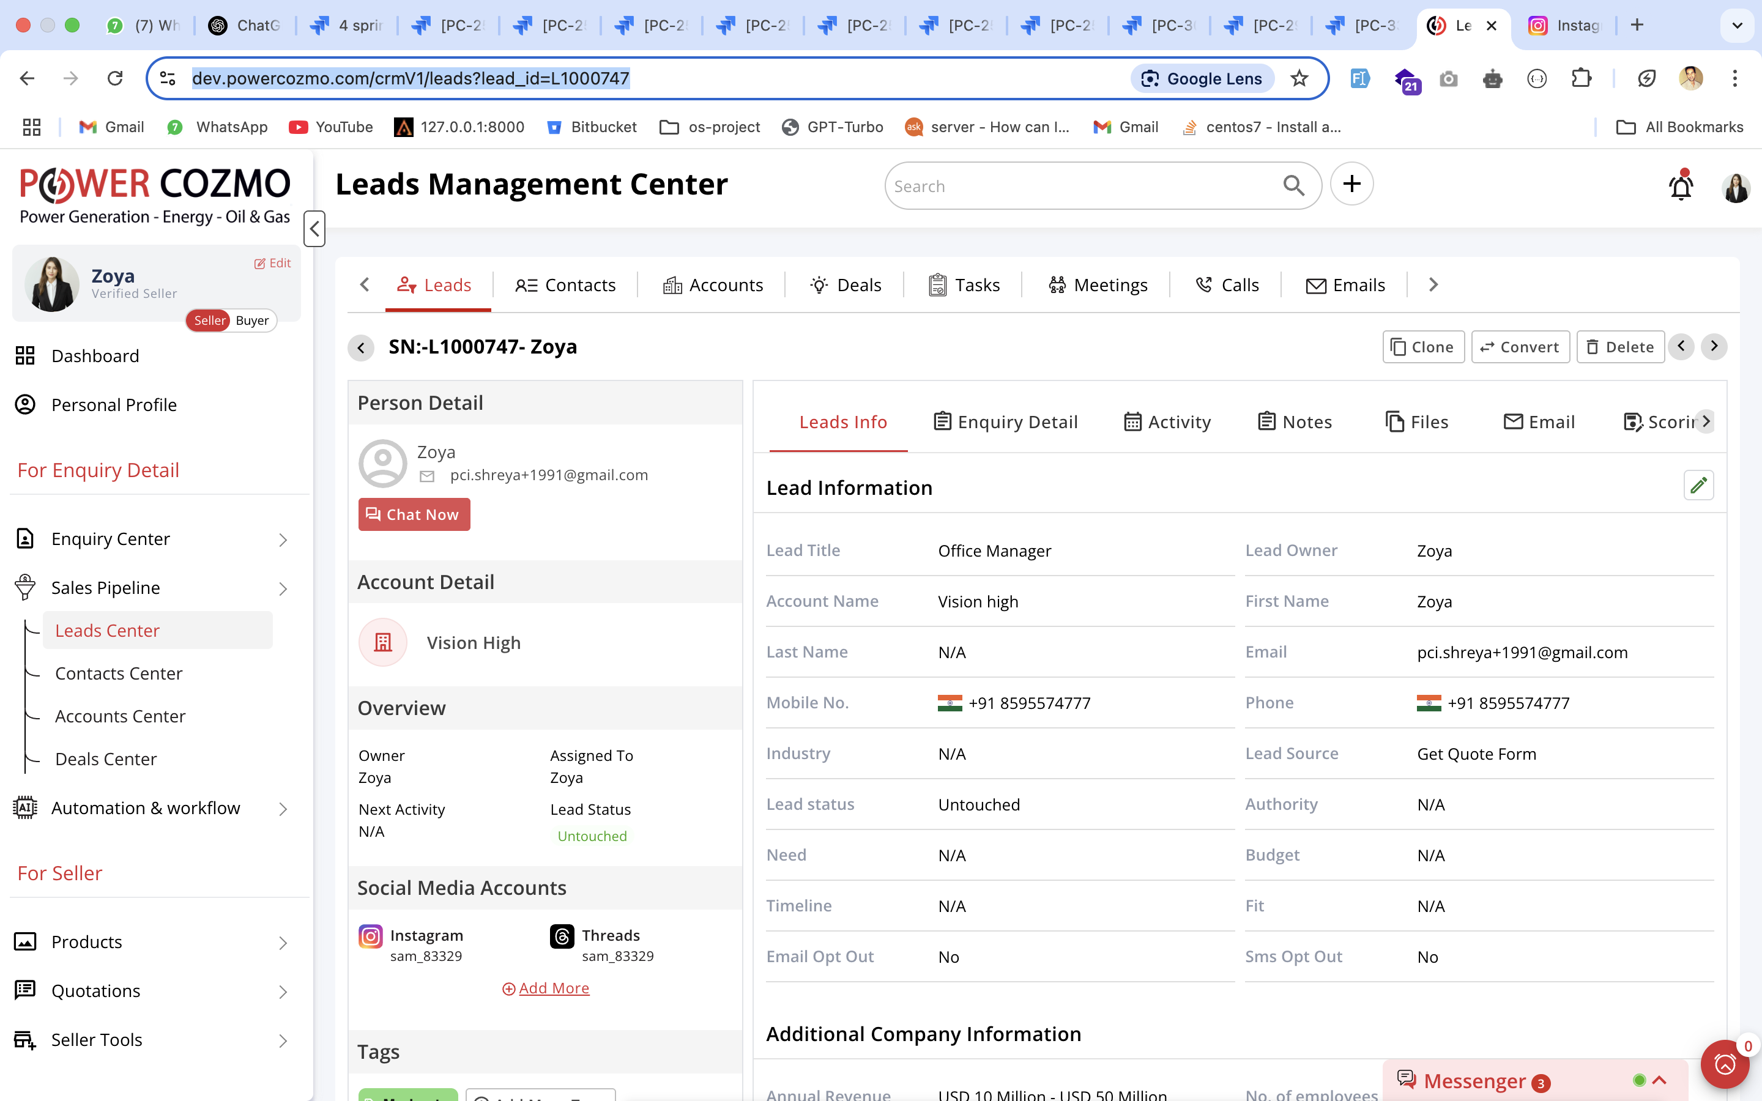Click the Threads social account icon

pos(562,936)
